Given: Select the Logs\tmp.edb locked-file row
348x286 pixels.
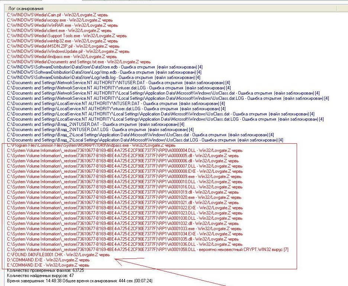Looking at the screenshot, I should click(104, 73).
